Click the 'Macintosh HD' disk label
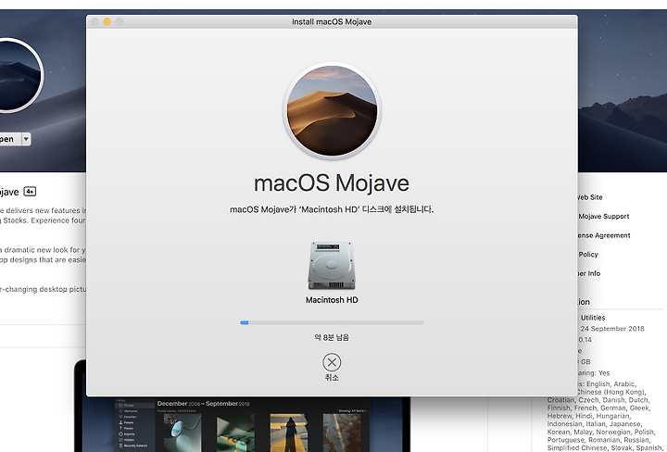Image resolution: width=667 pixels, height=452 pixels. pyautogui.click(x=332, y=300)
